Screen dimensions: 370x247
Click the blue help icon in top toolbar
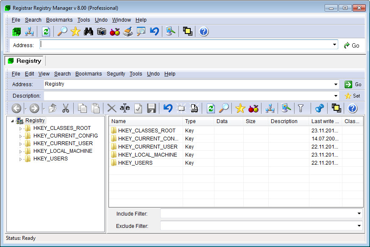203,31
